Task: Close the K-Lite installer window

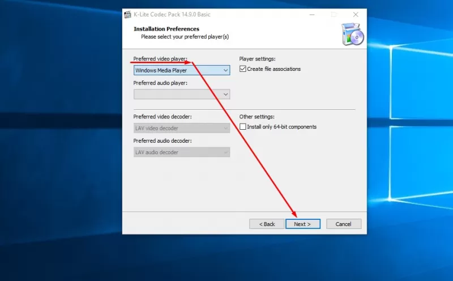Action: click(x=356, y=15)
